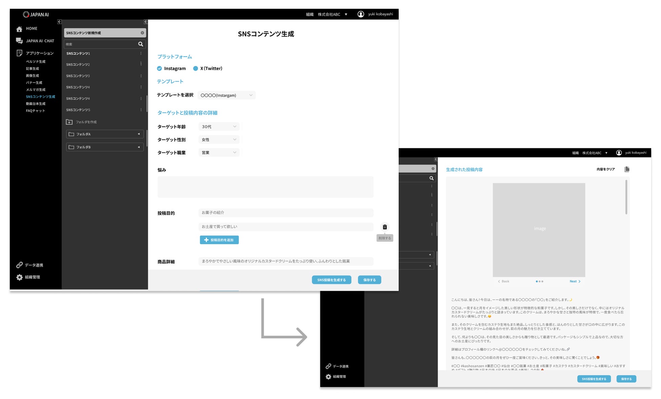Open kebab menu for SNSコンテンツ1
This screenshot has height=399, width=661.
(141, 54)
